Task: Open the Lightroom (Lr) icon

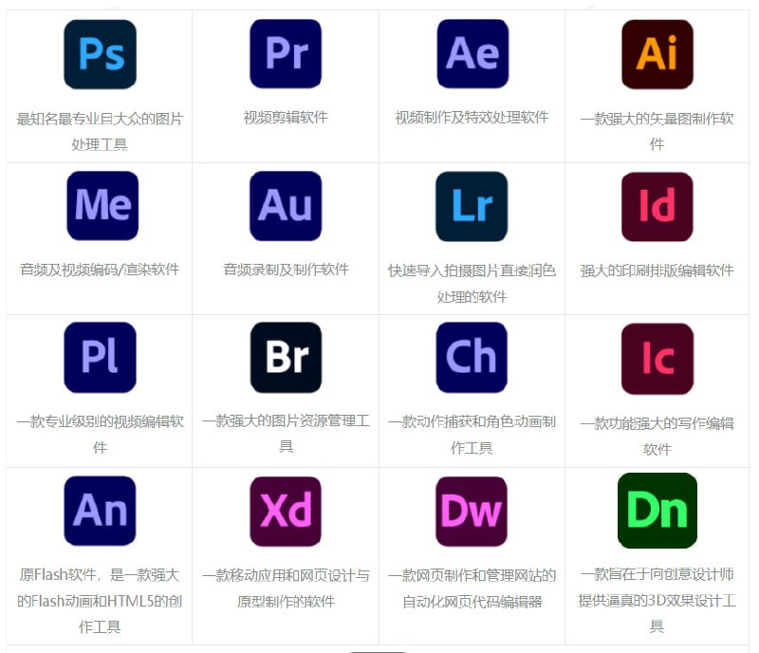Action: pos(472,206)
